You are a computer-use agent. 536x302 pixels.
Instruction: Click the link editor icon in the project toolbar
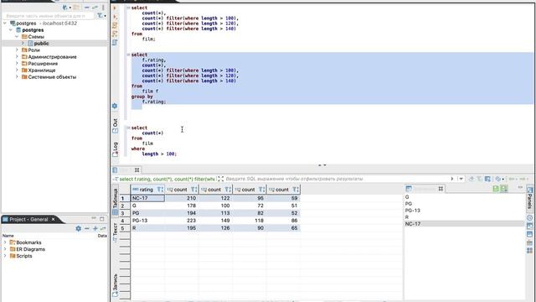pos(103,228)
